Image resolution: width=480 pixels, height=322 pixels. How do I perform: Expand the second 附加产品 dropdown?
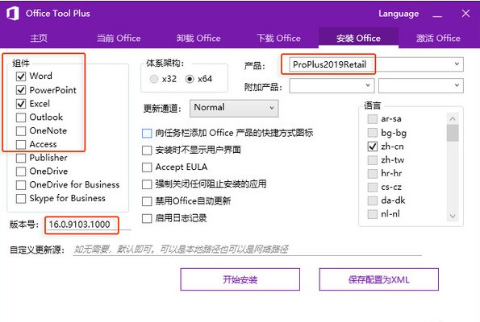[421, 85]
